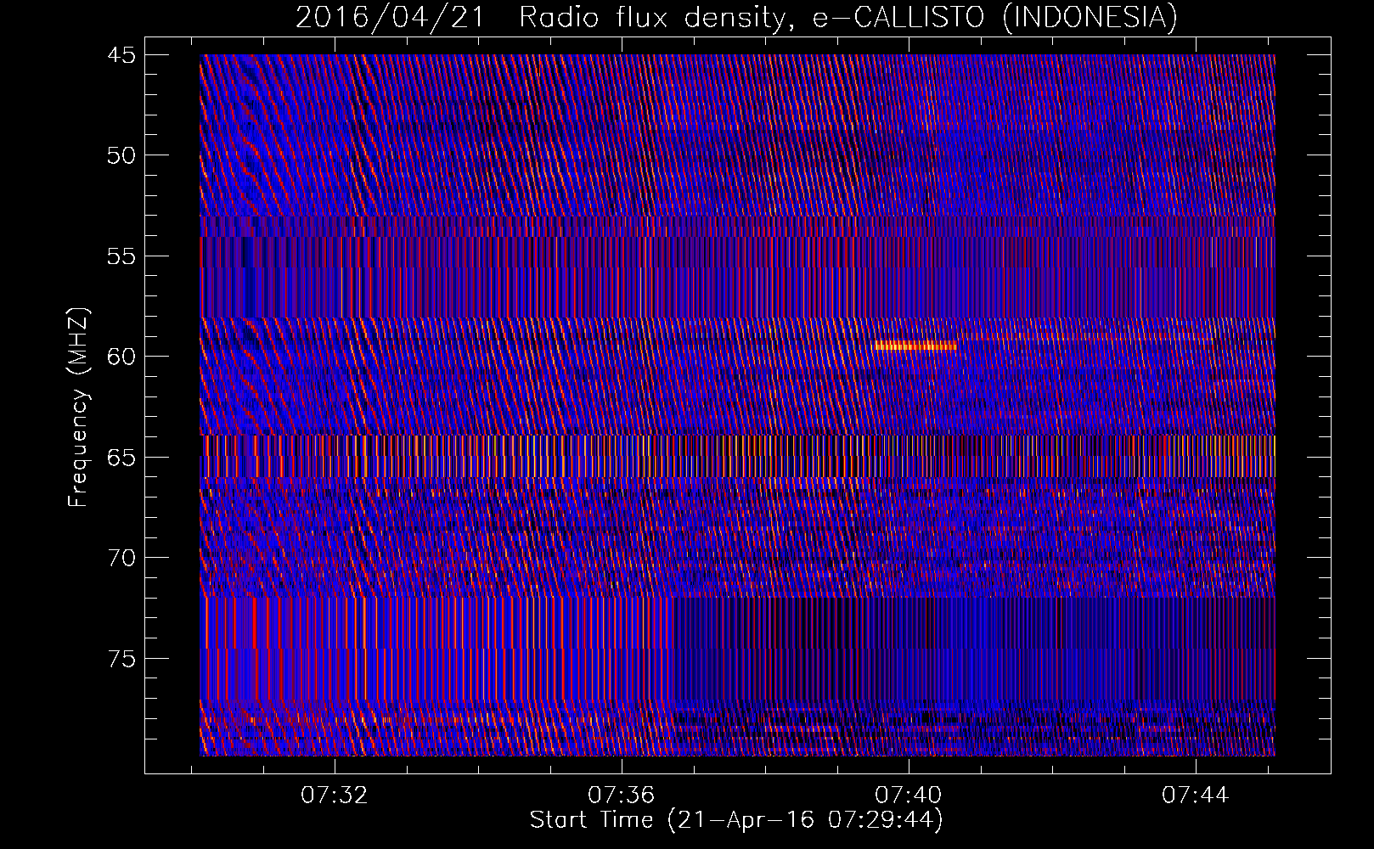Click the 70 frequency tick label
The width and height of the screenshot is (1374, 849).
click(121, 558)
